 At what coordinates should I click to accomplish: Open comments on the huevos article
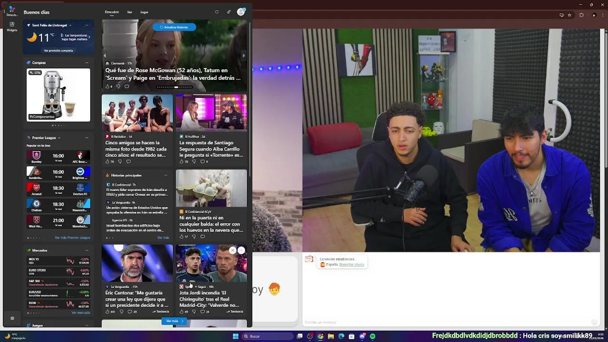point(203,237)
